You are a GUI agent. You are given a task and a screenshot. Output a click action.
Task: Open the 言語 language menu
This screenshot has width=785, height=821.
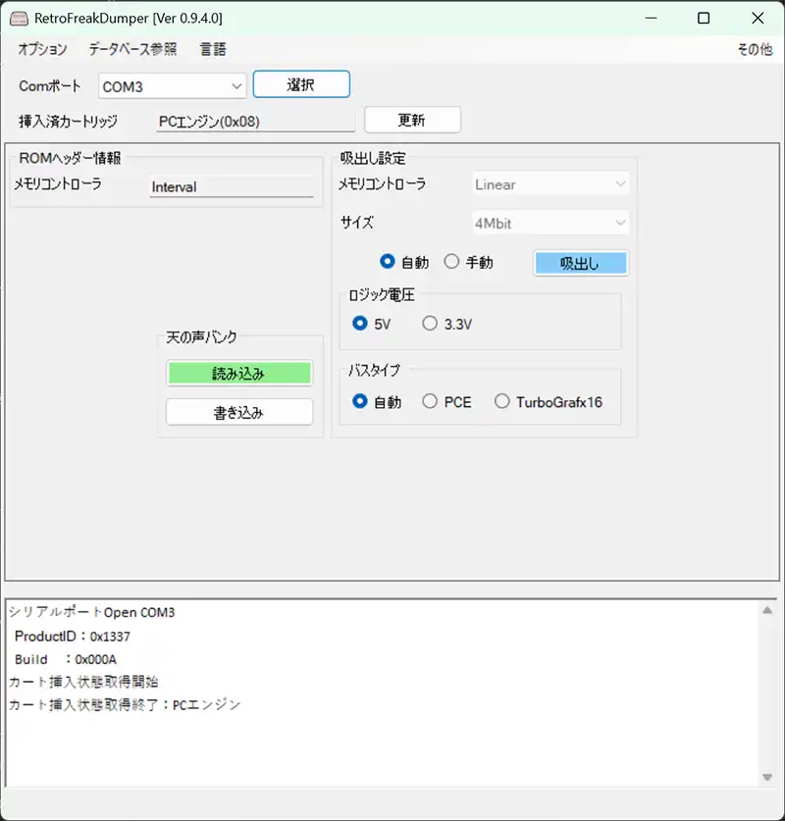pos(213,49)
